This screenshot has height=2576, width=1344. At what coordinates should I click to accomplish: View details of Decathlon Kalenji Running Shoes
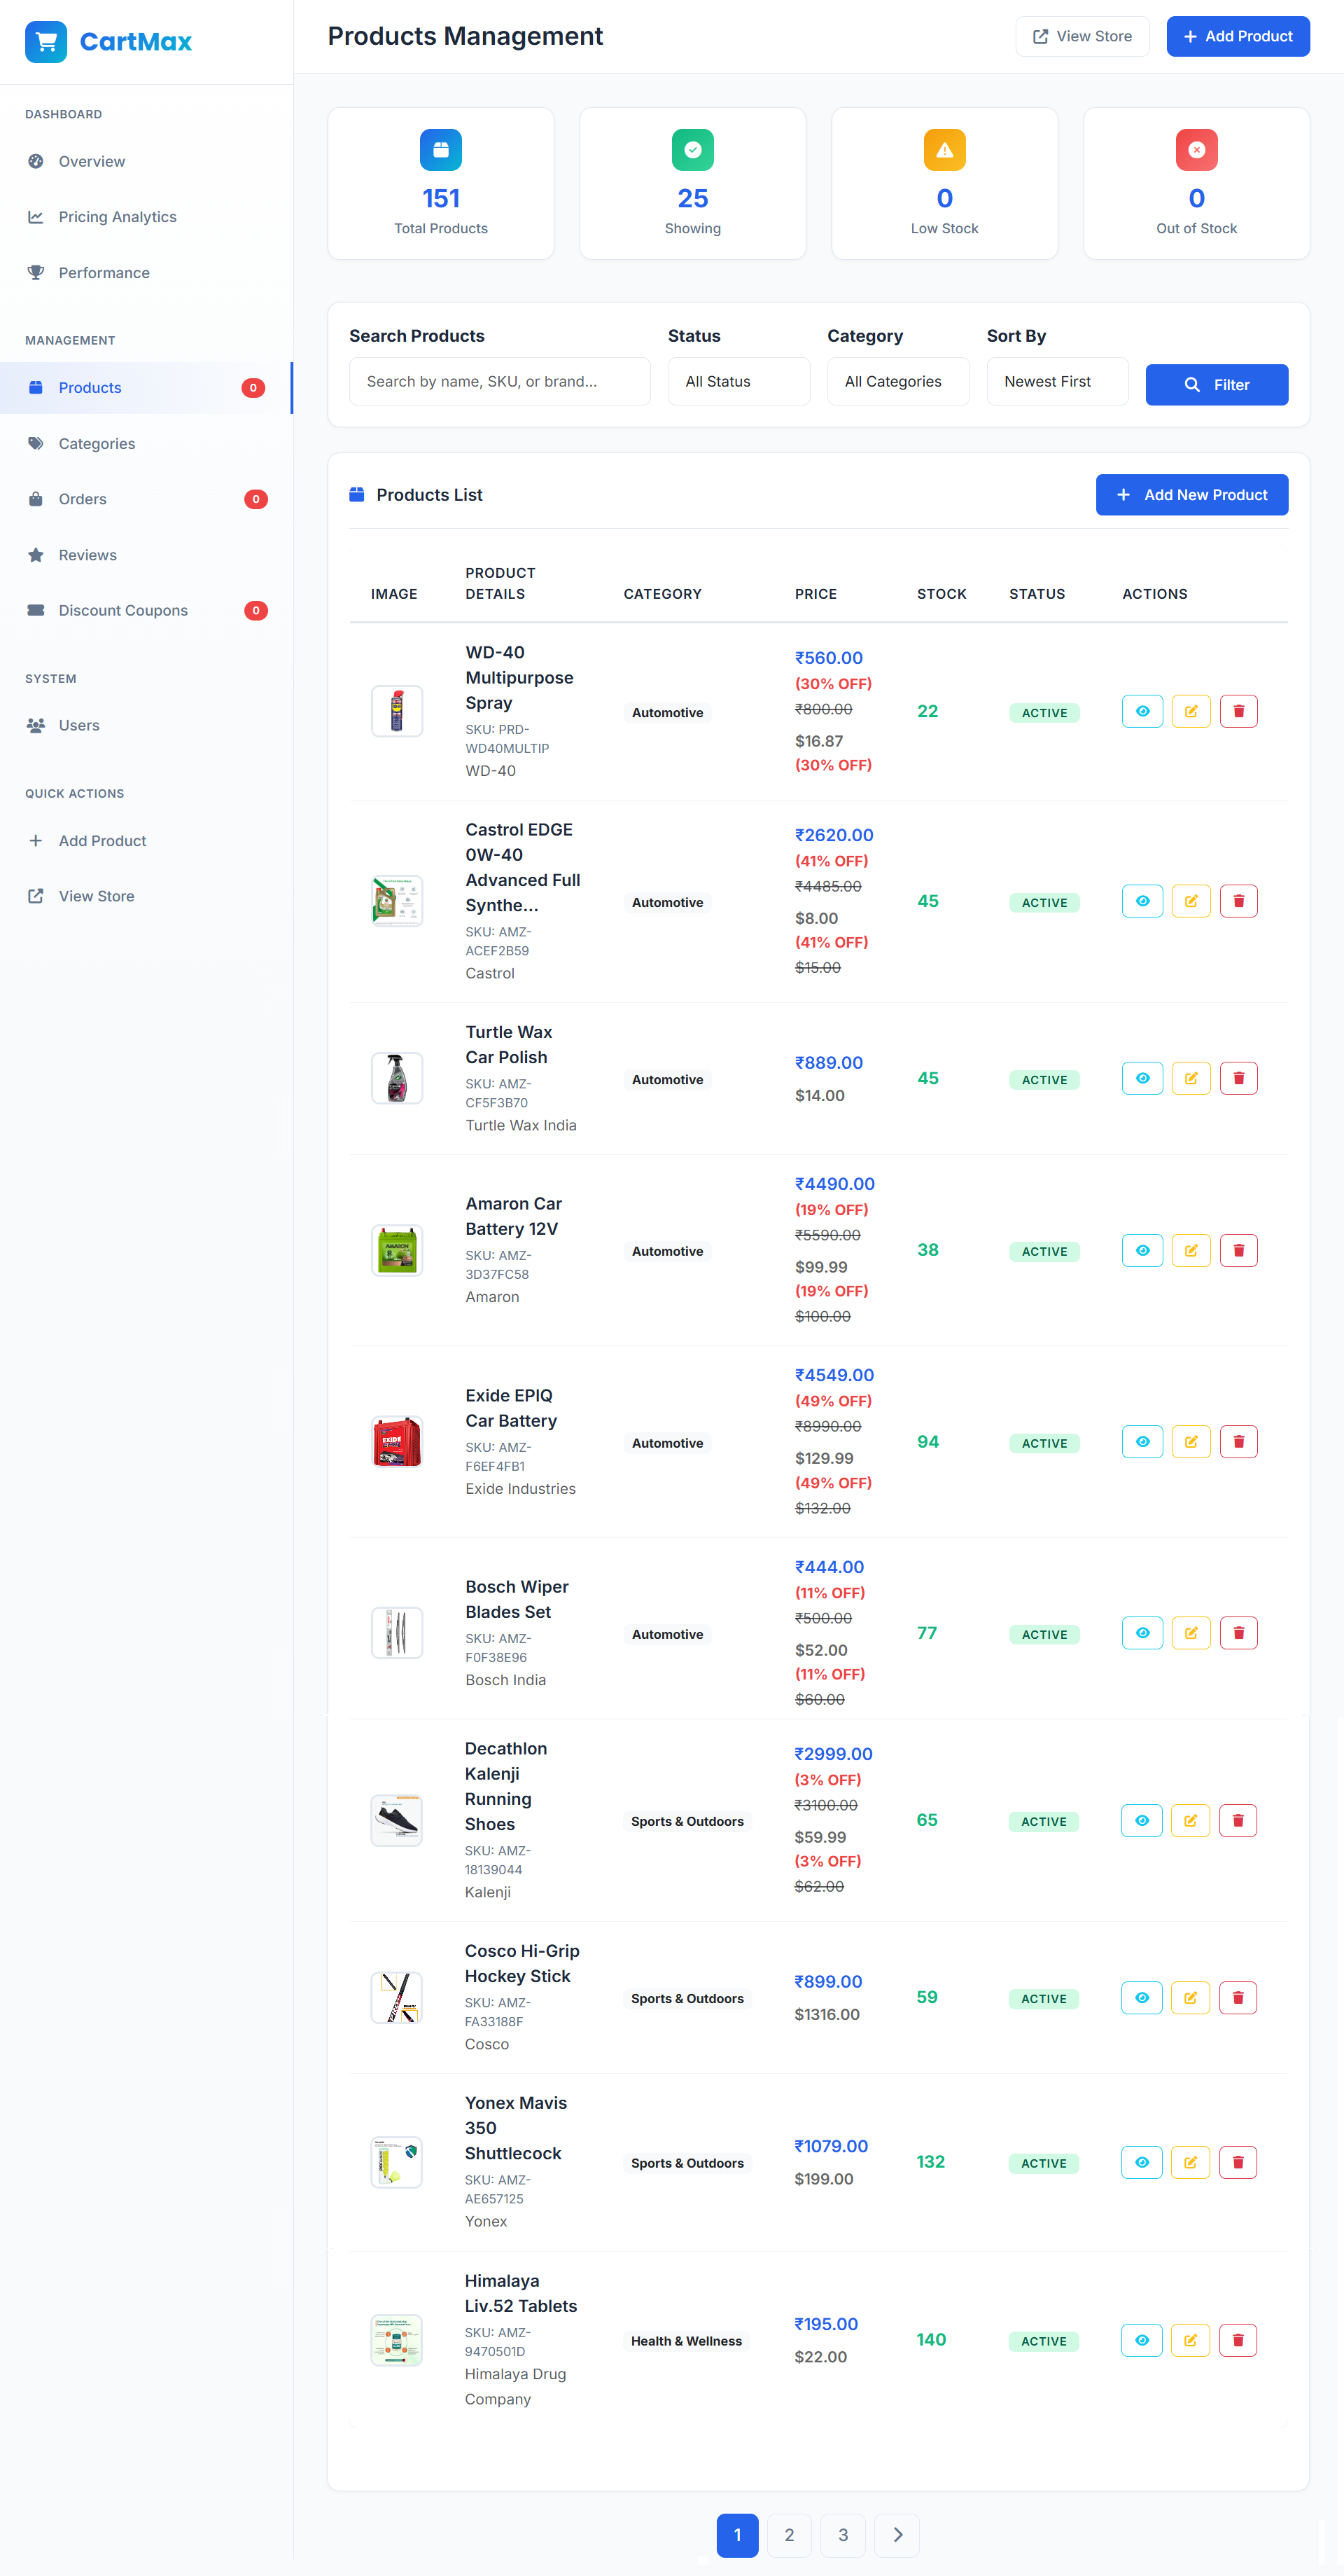pyautogui.click(x=1141, y=1820)
